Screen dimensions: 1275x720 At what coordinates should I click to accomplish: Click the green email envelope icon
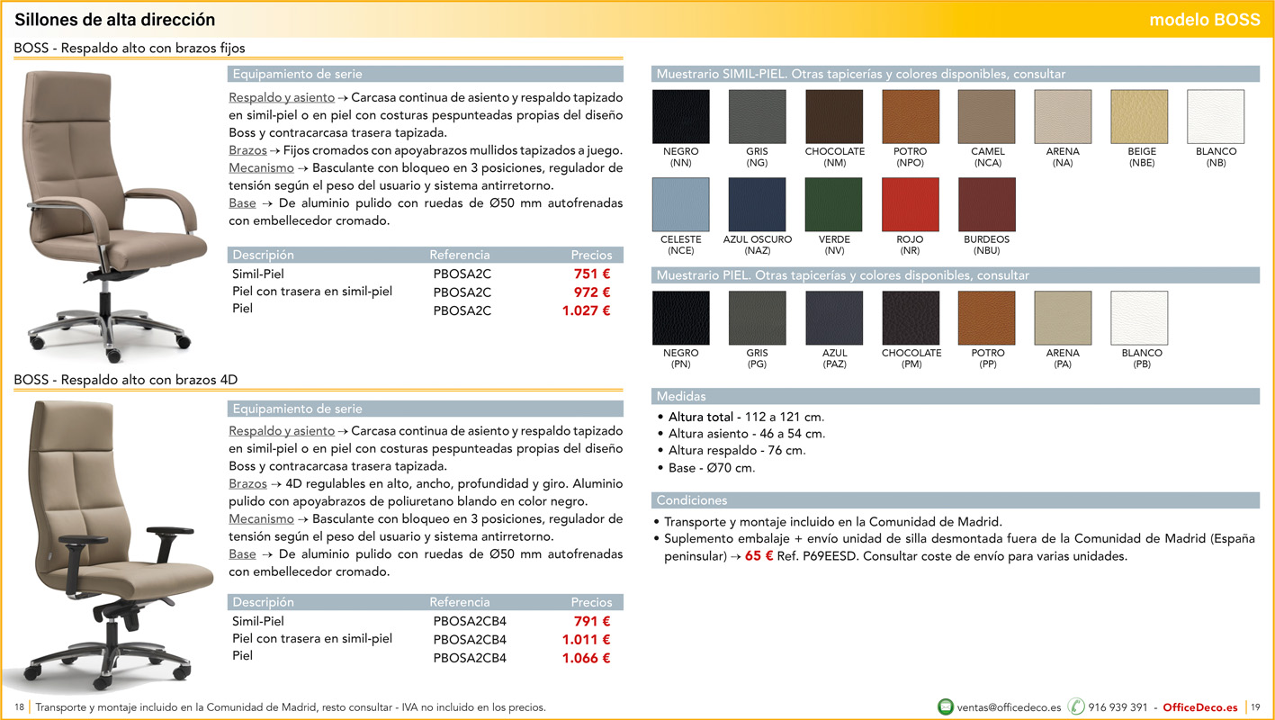coord(946,706)
